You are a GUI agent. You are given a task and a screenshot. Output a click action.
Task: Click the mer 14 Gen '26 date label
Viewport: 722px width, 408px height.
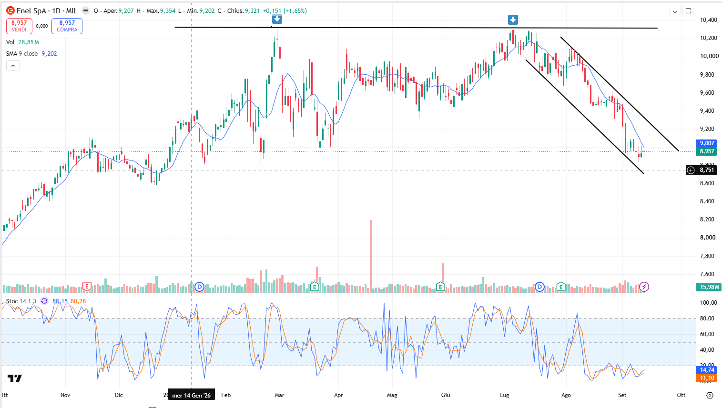click(x=192, y=395)
